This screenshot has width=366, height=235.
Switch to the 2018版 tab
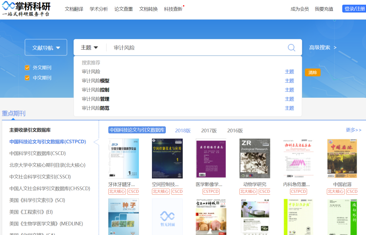(183, 131)
